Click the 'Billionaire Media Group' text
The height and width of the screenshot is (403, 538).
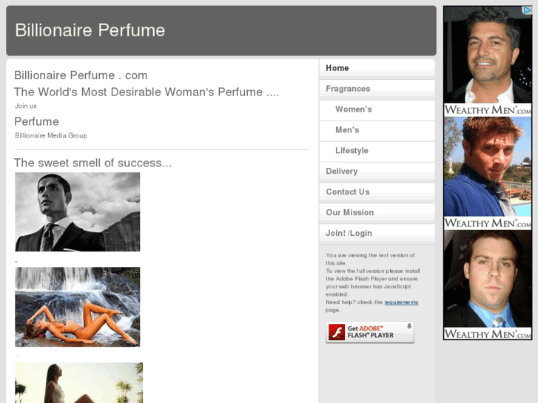(x=51, y=135)
